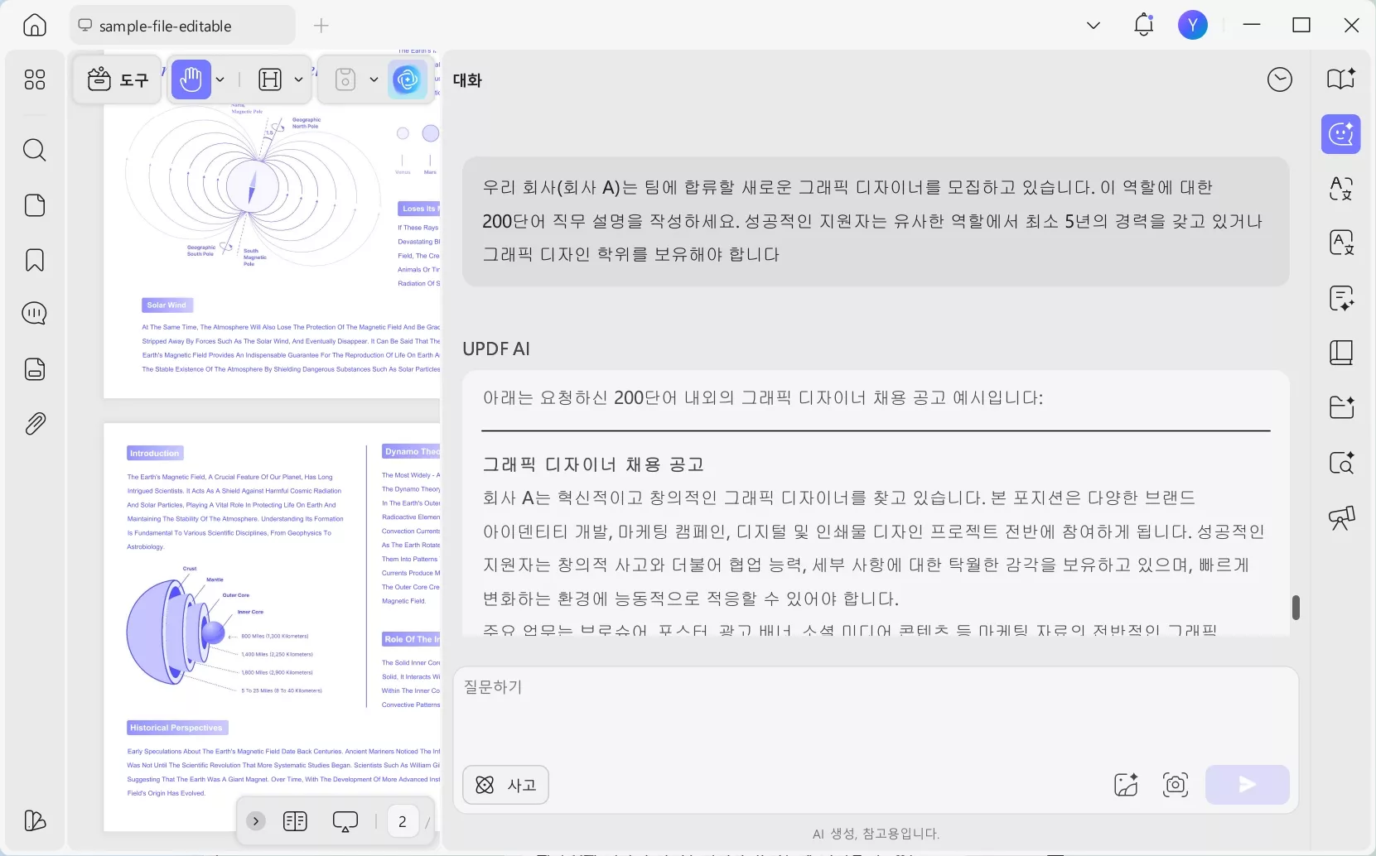Viewport: 1376px width, 856px height.
Task: Open the comments panel in left sidebar
Action: [x=35, y=314]
